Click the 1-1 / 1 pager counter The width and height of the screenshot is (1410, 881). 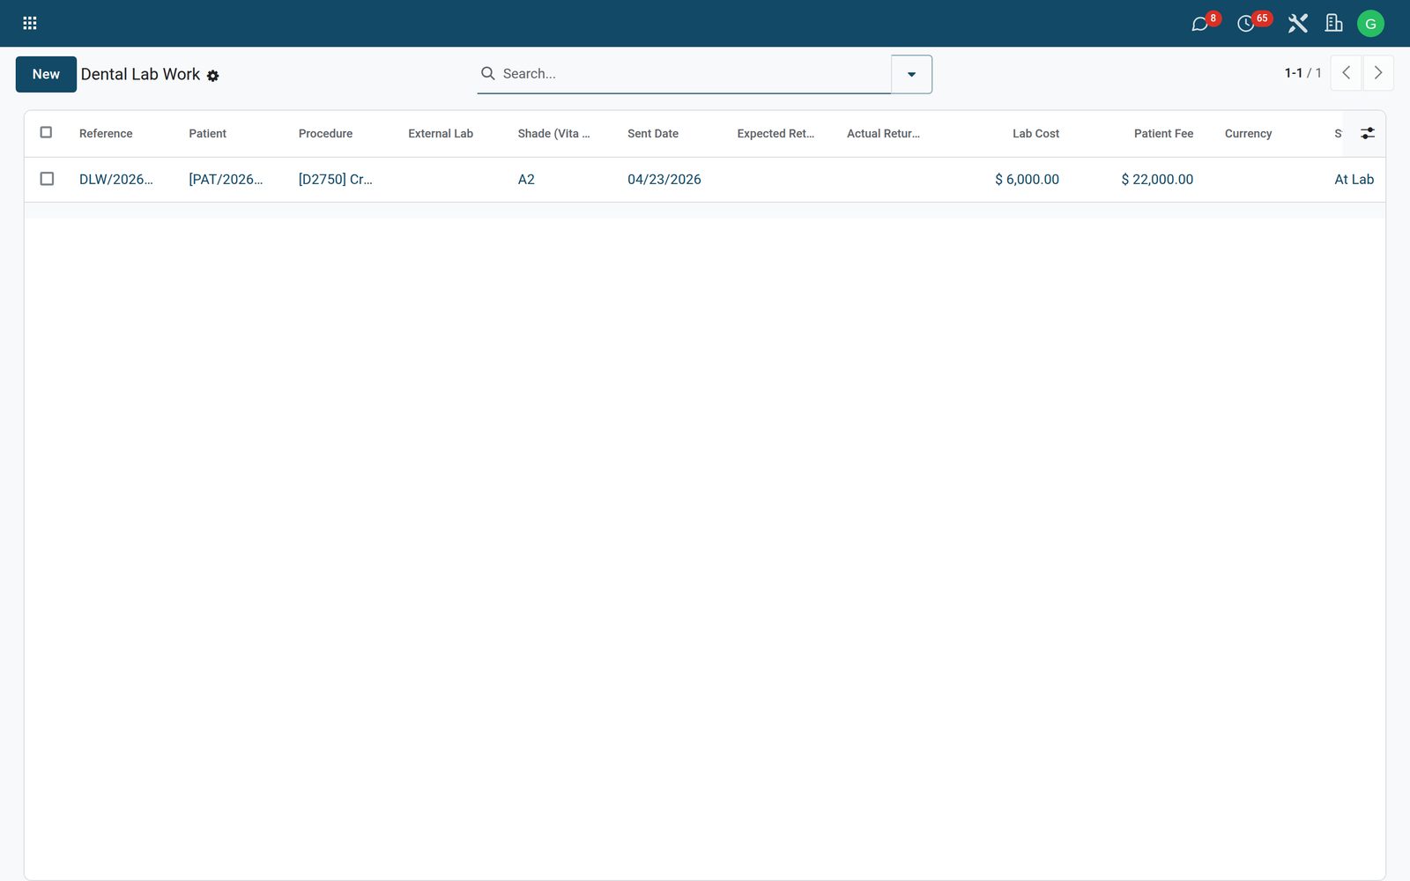(x=1302, y=73)
